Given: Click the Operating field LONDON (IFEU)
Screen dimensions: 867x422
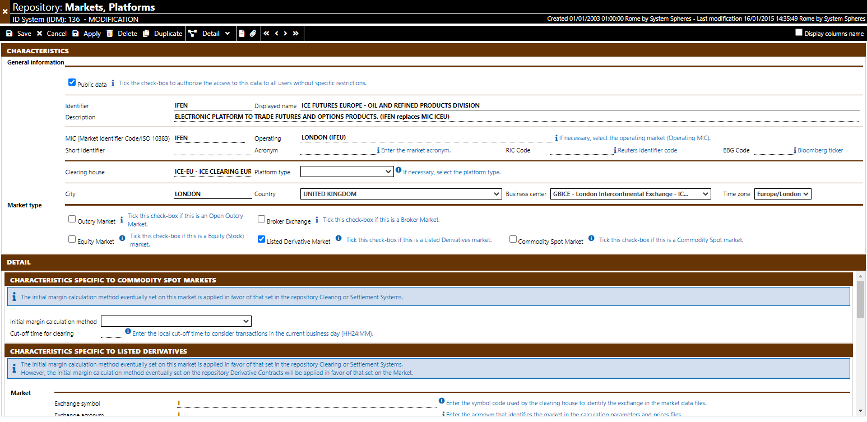Looking at the screenshot, I should coord(426,138).
